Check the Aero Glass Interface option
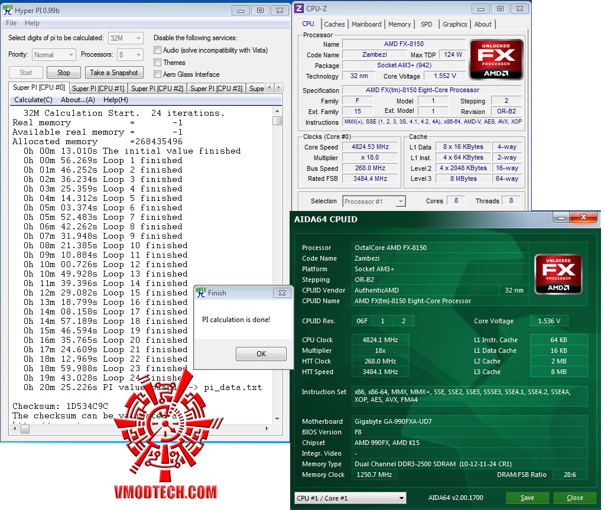Screen dimensions: 604x510 [157, 74]
